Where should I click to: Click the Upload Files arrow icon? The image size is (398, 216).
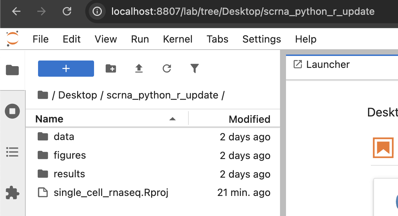click(x=139, y=69)
